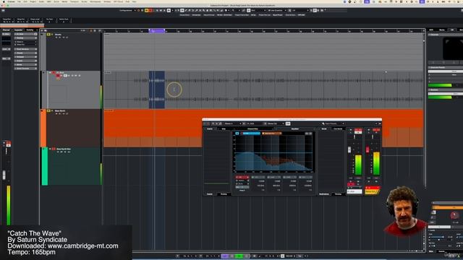Click the red Stereo Out channel fader handle
The height and width of the screenshot is (260, 463).
tap(368, 149)
